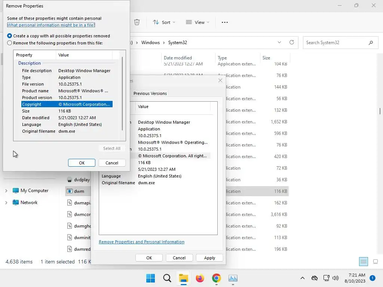
Task: Select the File description row in Remove Properties
Action: point(67,71)
